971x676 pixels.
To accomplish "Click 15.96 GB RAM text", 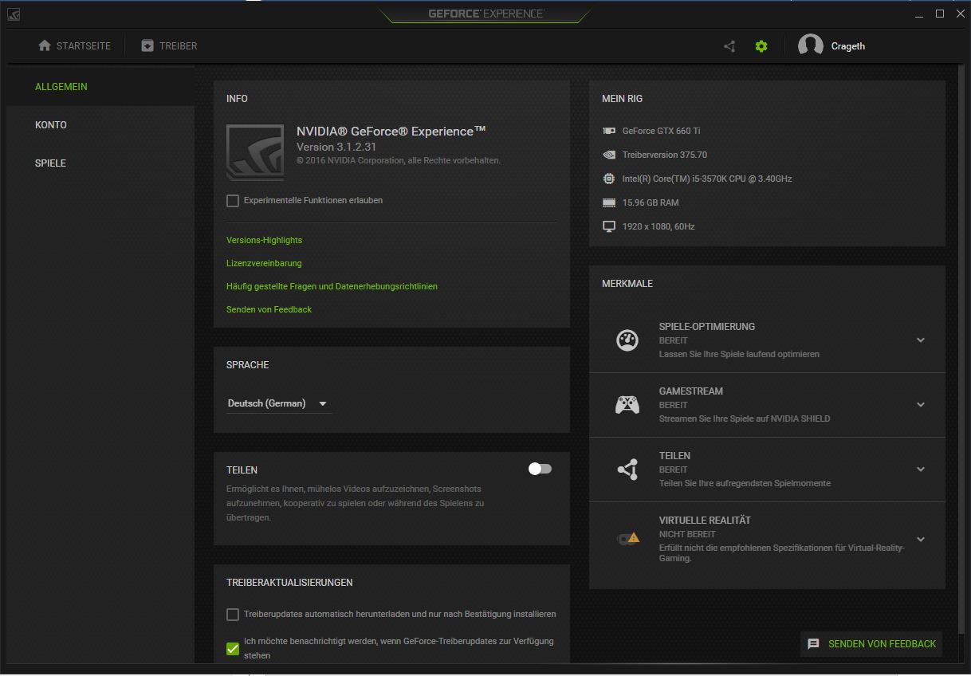I will pos(651,202).
